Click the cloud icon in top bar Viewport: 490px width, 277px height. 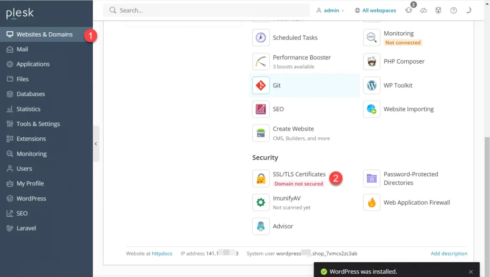(x=423, y=10)
